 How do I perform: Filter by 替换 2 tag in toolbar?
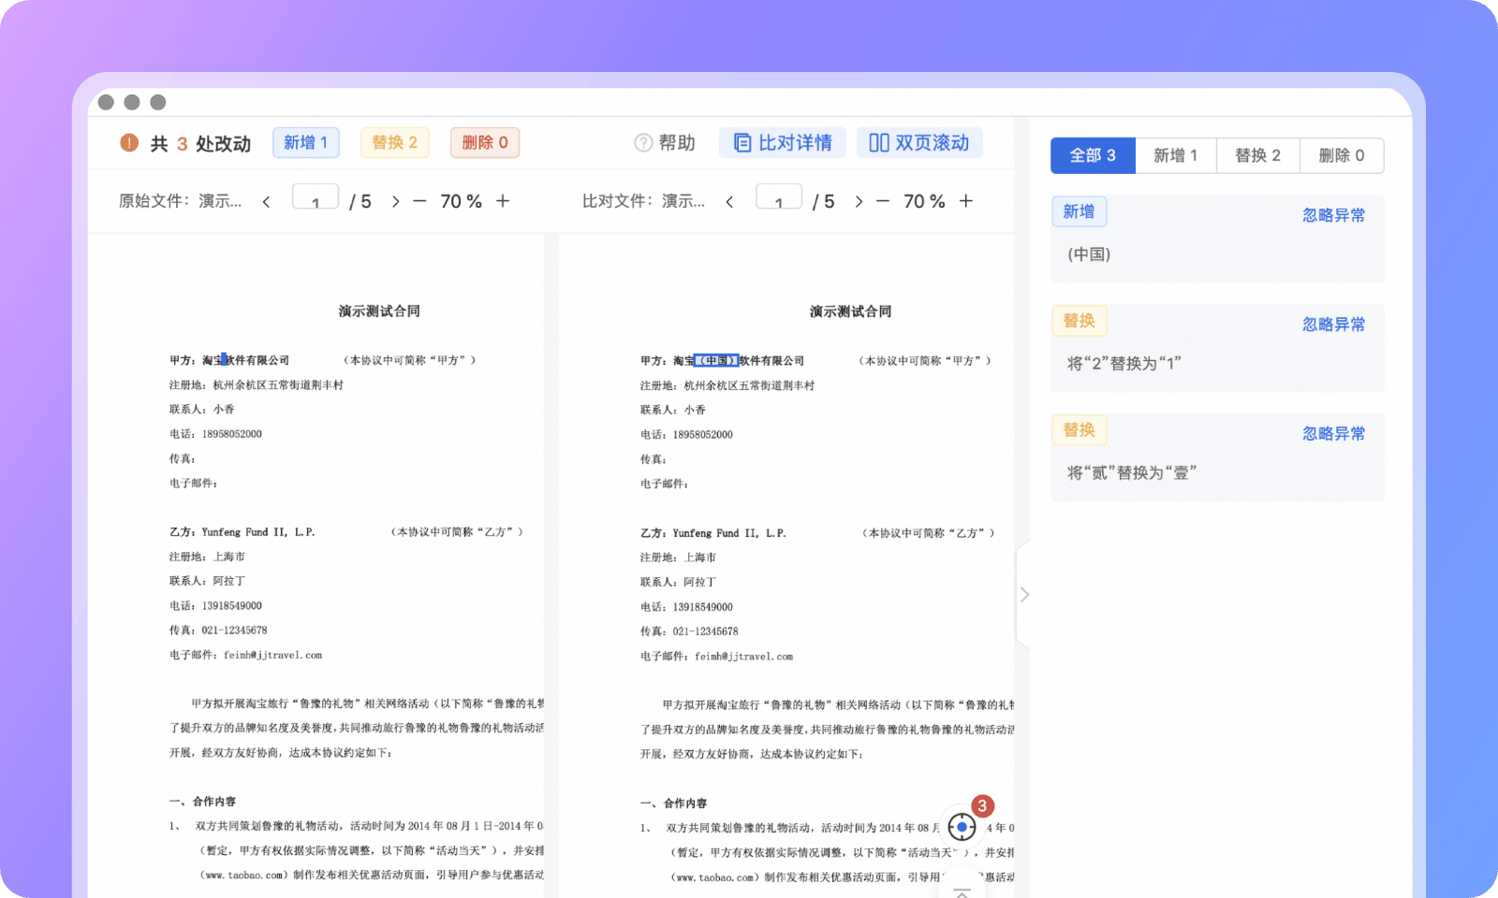point(394,143)
